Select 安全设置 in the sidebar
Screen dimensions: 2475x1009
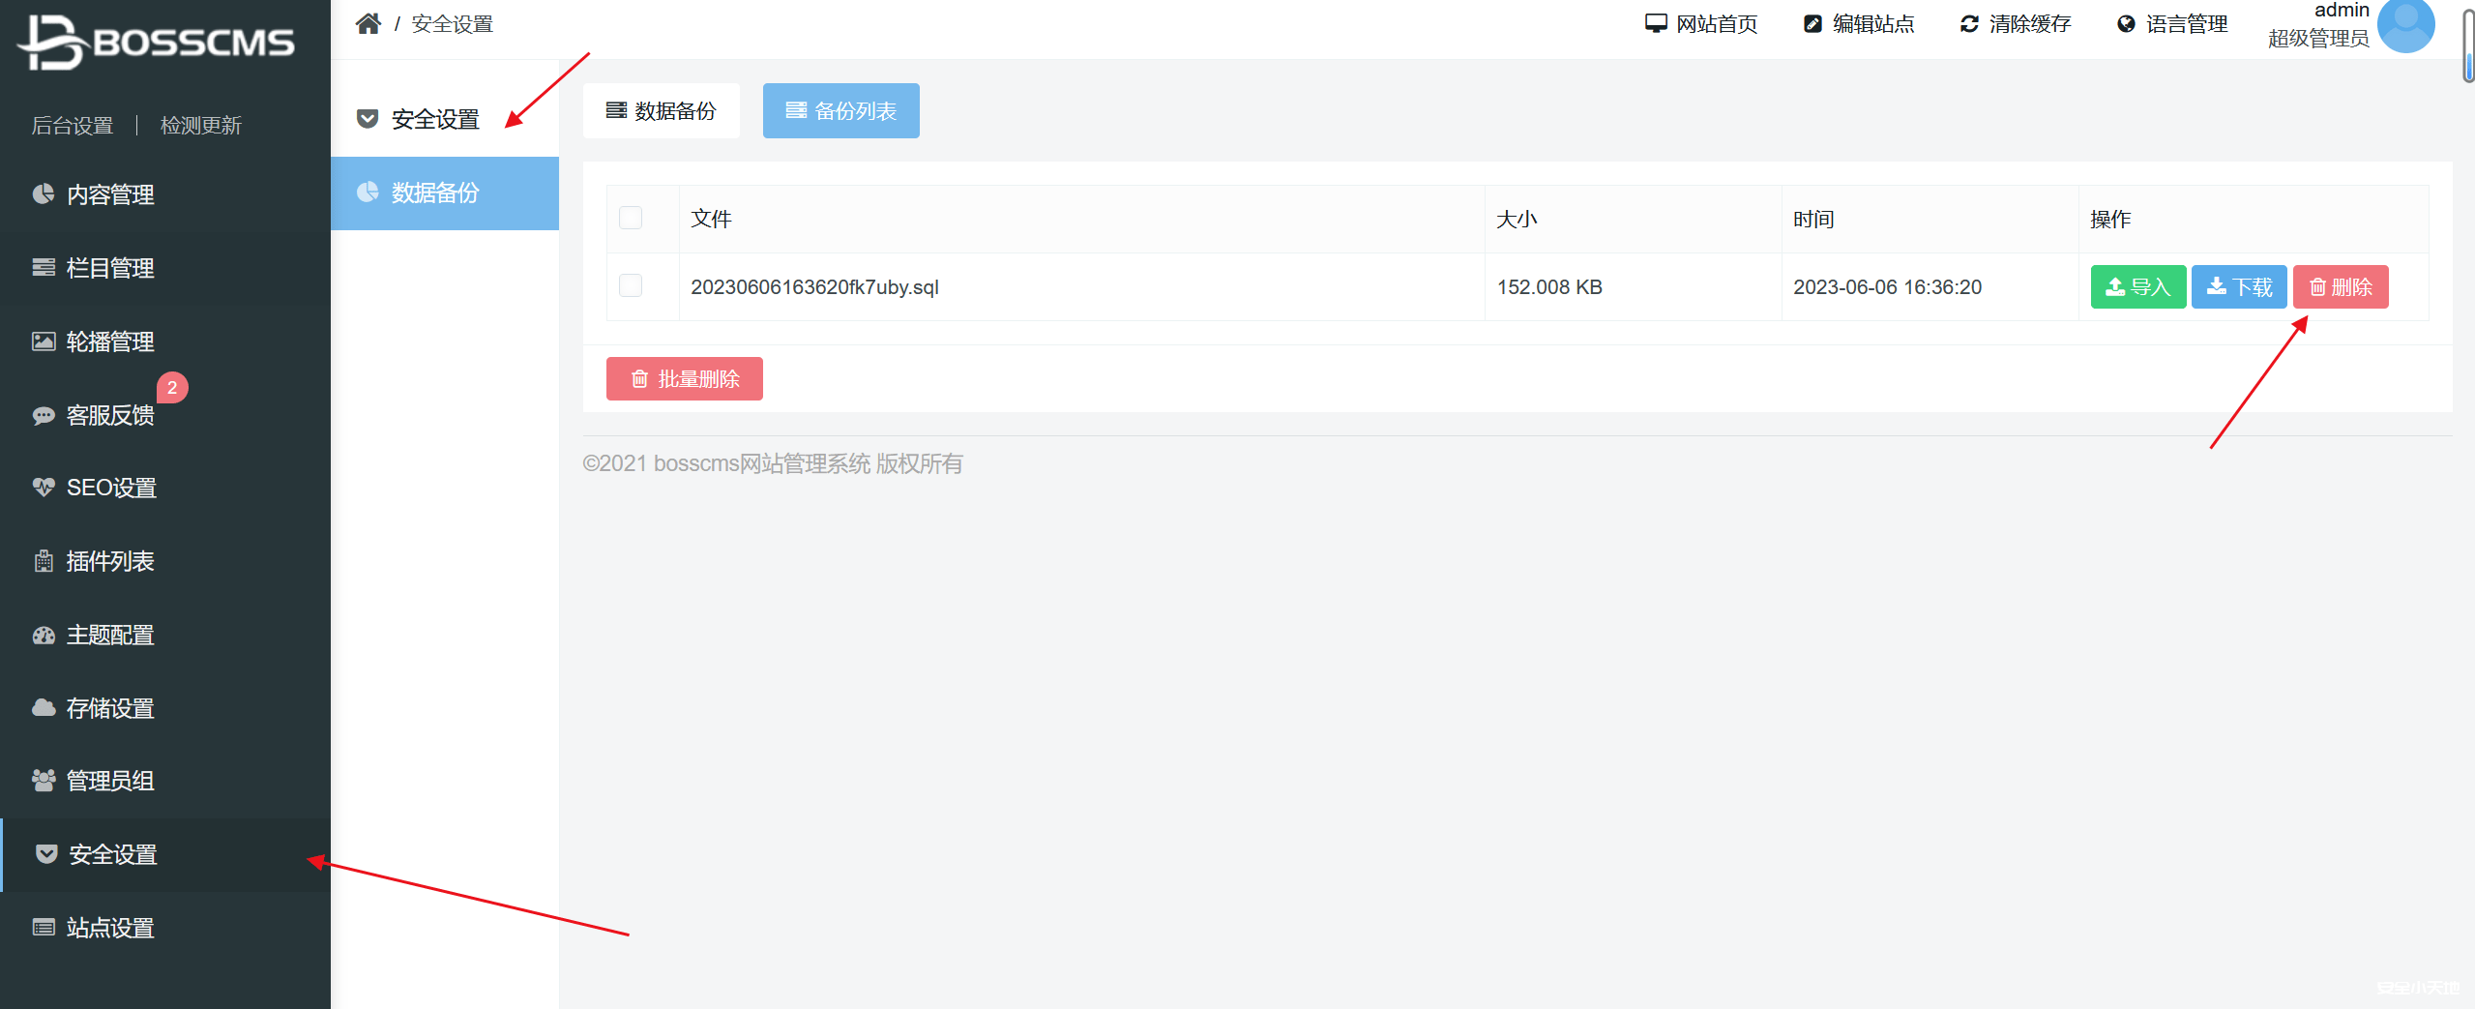click(x=165, y=854)
